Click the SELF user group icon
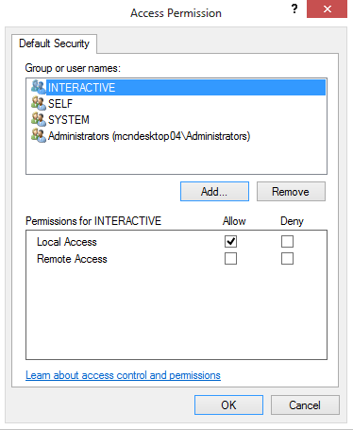The height and width of the screenshot is (430, 353). 39,103
